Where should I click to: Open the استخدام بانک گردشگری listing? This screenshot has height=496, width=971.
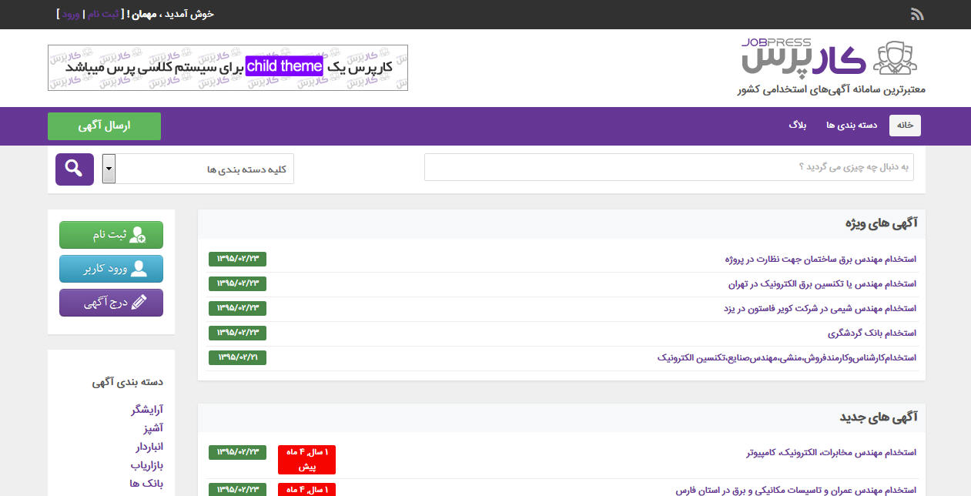point(872,333)
